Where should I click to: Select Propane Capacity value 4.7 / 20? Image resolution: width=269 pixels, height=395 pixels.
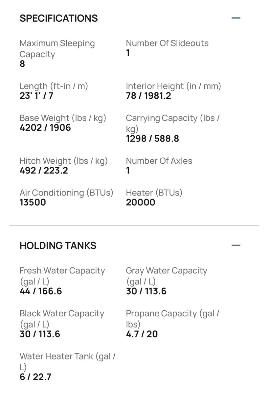pyautogui.click(x=142, y=334)
